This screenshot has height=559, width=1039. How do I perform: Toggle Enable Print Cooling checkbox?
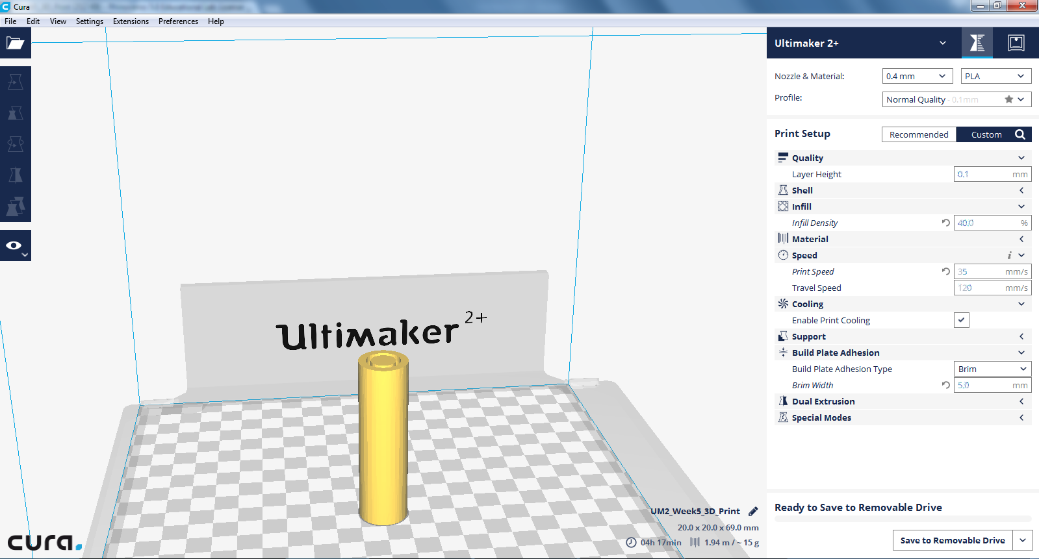962,320
